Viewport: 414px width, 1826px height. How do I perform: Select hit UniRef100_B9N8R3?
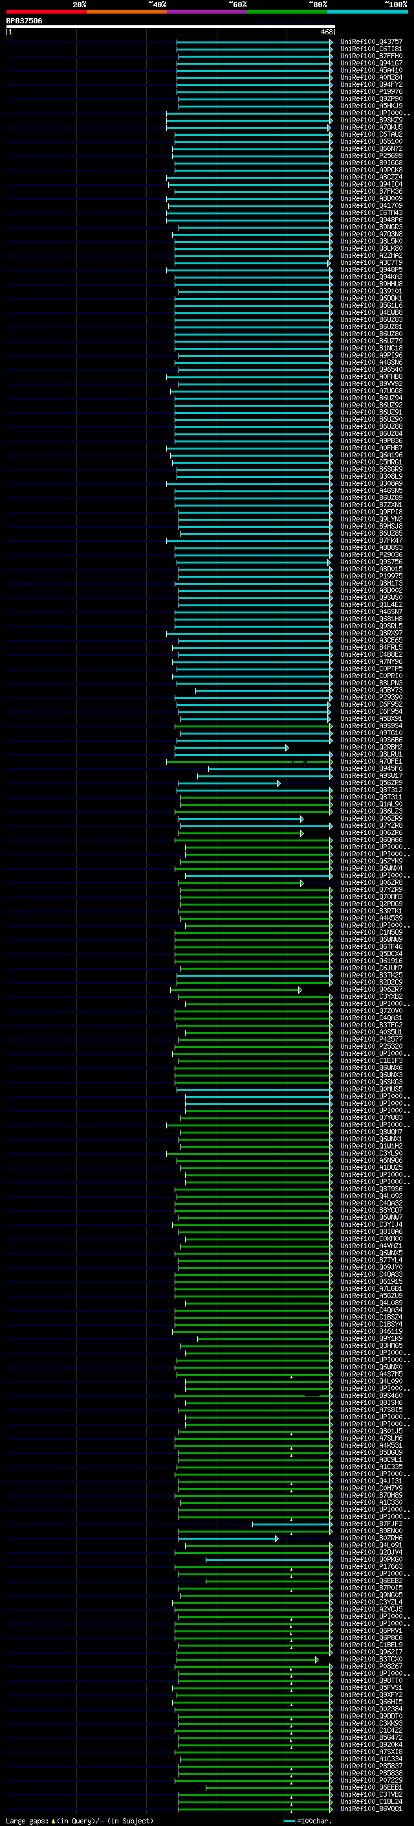(x=371, y=227)
